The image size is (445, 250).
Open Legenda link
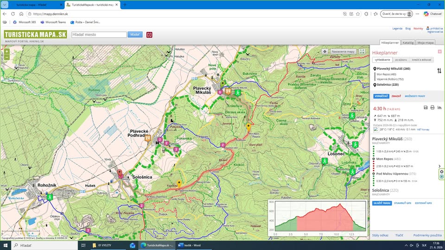pyautogui.click(x=397, y=29)
